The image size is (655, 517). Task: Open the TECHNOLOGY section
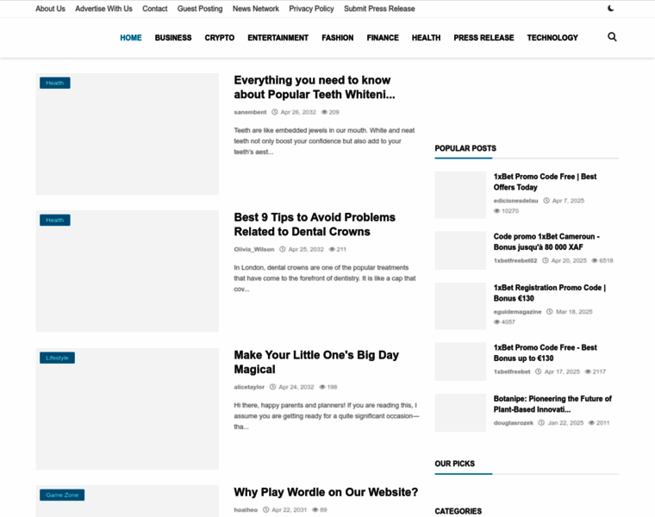[552, 38]
